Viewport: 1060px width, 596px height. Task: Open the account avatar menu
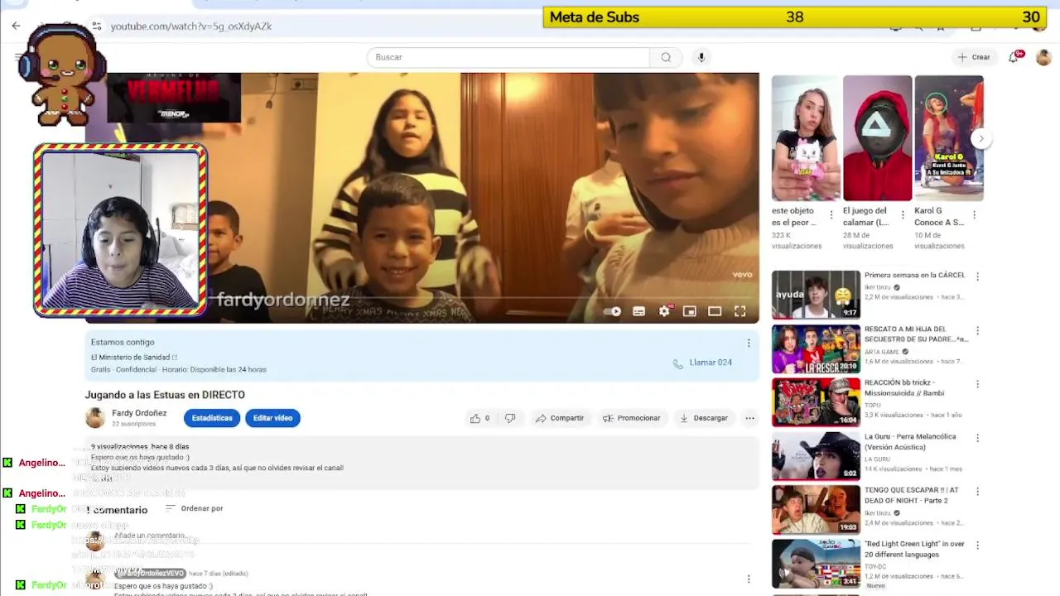coord(1043,57)
